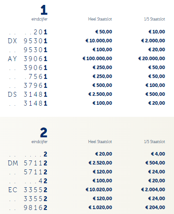This screenshot has width=174, height=214.
Task: Click the € 20.000,00 fifth-share prize
Action: click(x=152, y=58)
